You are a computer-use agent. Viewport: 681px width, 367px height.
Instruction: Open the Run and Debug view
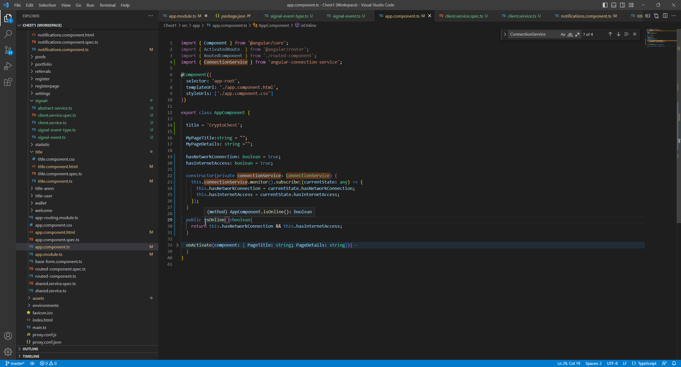8,66
